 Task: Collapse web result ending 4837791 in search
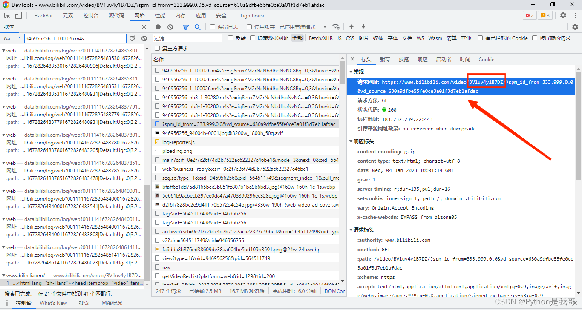coord(4,107)
